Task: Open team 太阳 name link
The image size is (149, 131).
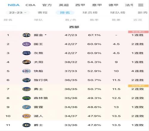Action: coord(38,62)
